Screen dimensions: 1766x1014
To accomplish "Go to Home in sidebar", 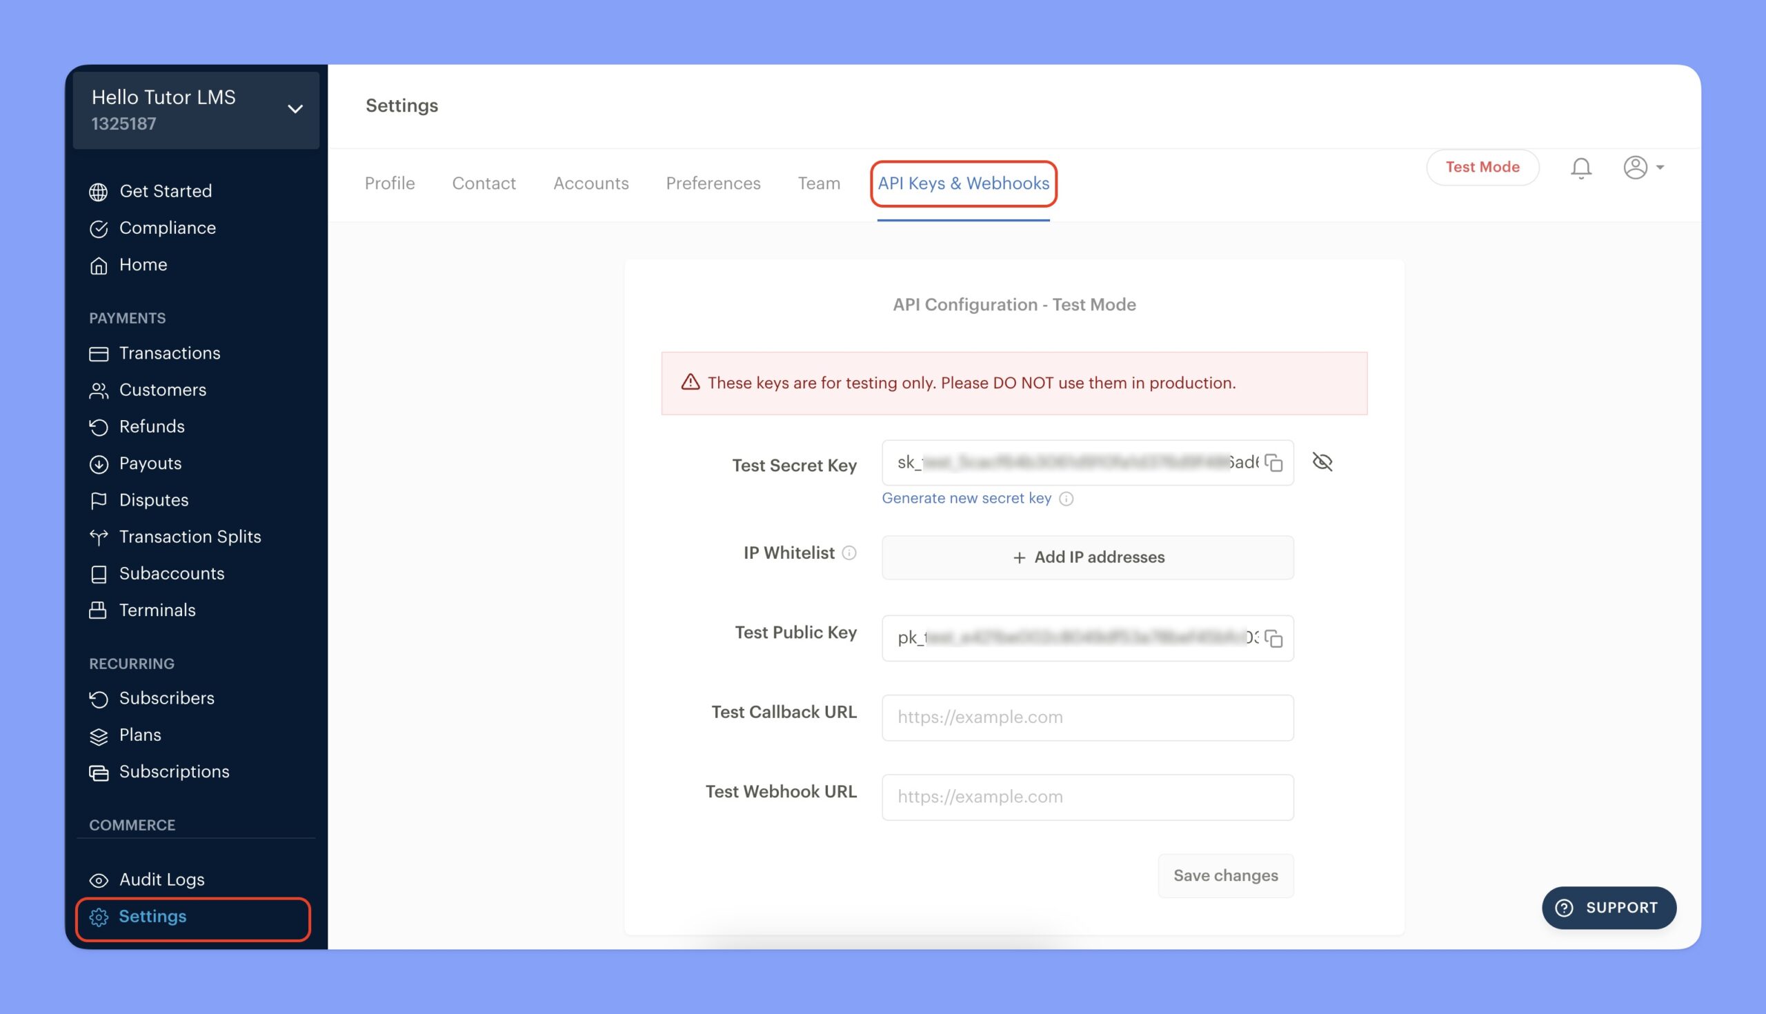I will click(x=143, y=266).
